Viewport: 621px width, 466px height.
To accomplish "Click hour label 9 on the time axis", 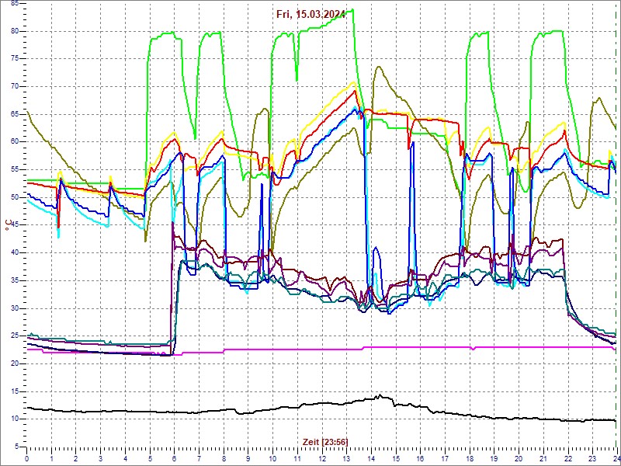I will 248,458.
